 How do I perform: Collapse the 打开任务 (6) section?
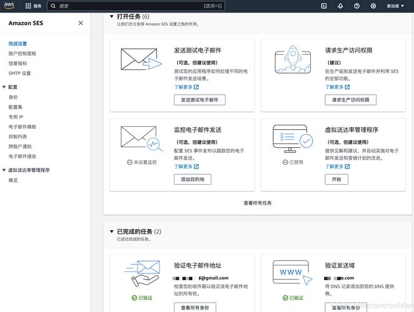coord(112,17)
